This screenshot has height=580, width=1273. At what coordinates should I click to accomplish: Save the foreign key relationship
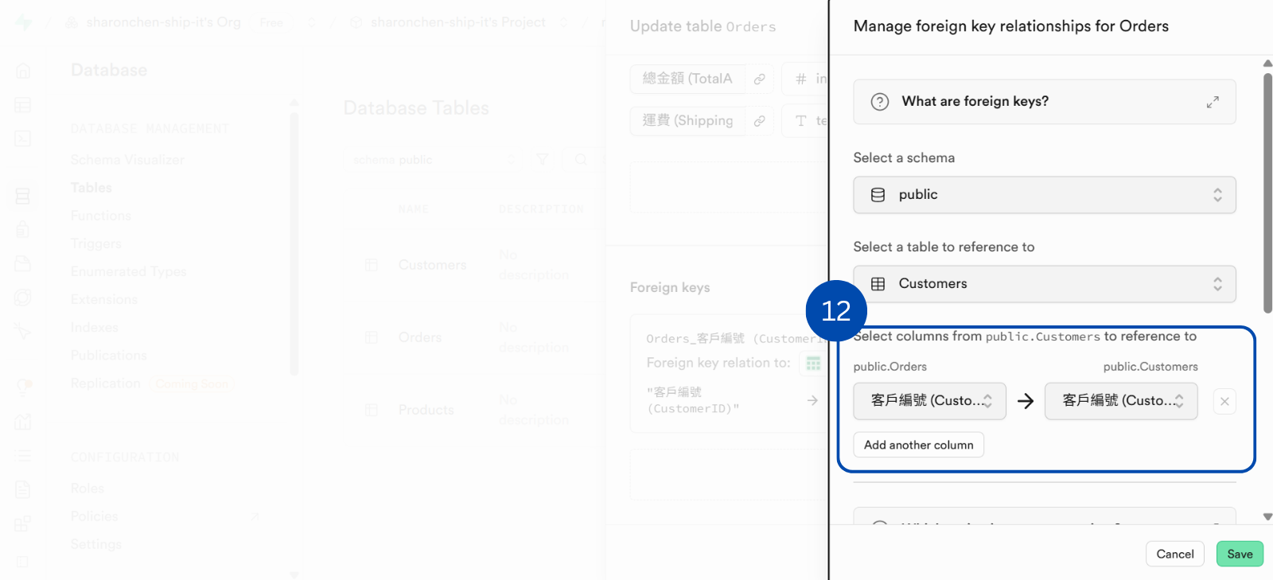pos(1239,554)
